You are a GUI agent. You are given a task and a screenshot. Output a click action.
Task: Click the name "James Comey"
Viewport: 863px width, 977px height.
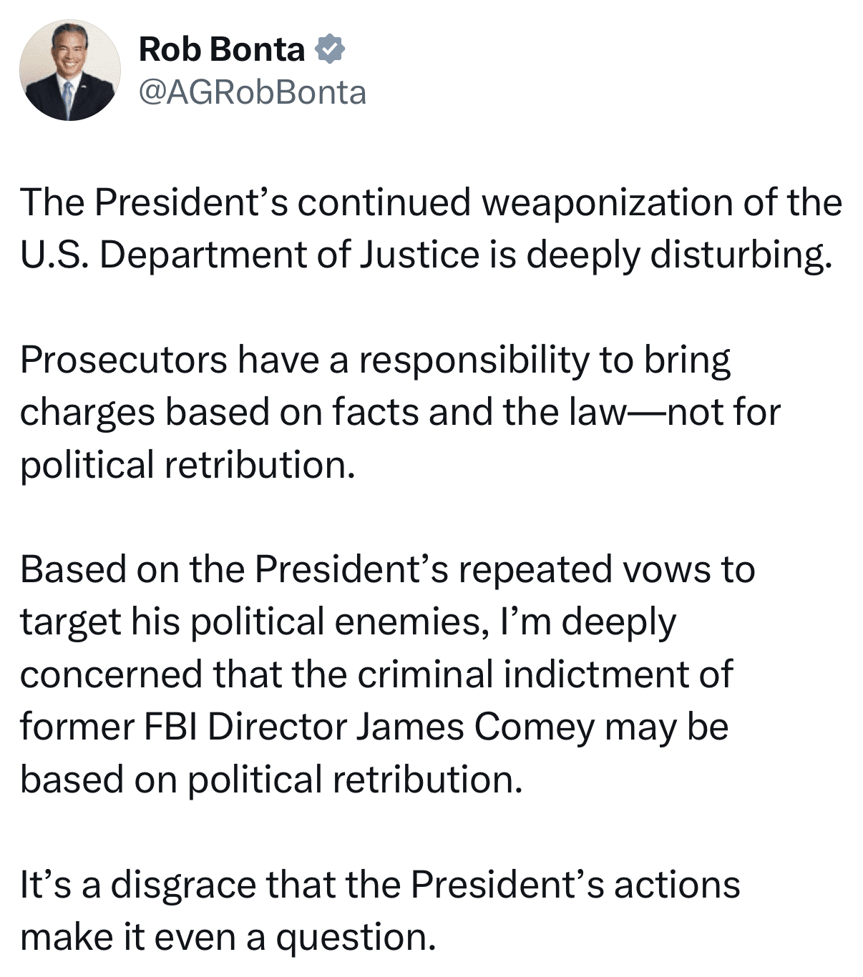(475, 727)
